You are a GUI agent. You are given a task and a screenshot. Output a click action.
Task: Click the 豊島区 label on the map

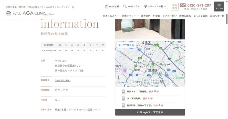(153, 70)
